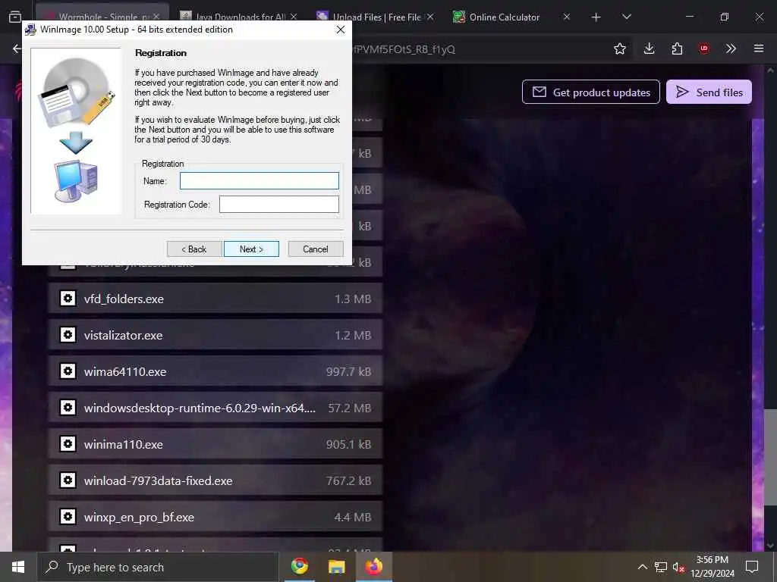Screen dimensions: 777x582
Task: Close the Online Calculator tab
Action: coord(567,17)
